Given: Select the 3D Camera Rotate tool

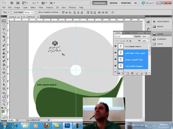Looking at the screenshot, I should pyautogui.click(x=4, y=97).
